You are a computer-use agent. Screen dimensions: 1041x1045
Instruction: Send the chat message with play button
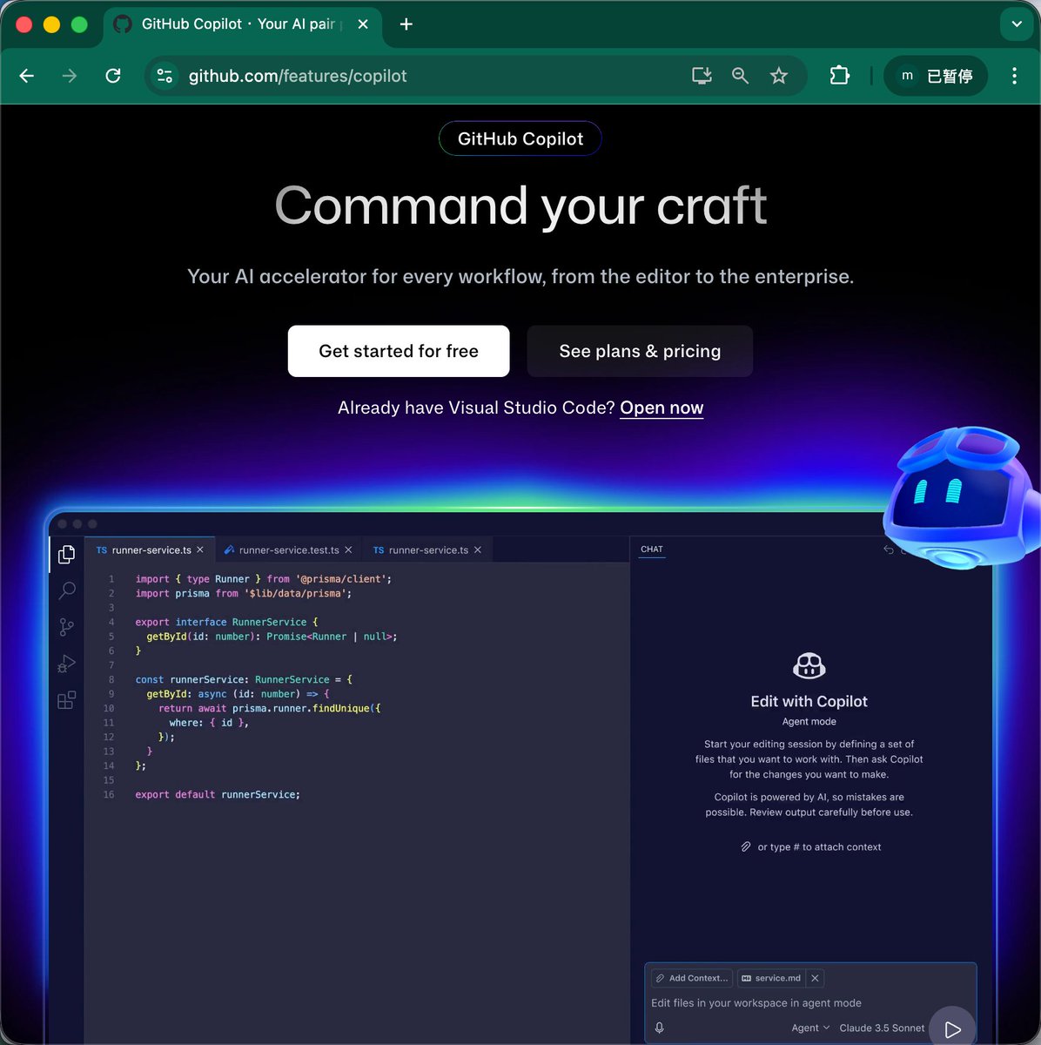(952, 1028)
